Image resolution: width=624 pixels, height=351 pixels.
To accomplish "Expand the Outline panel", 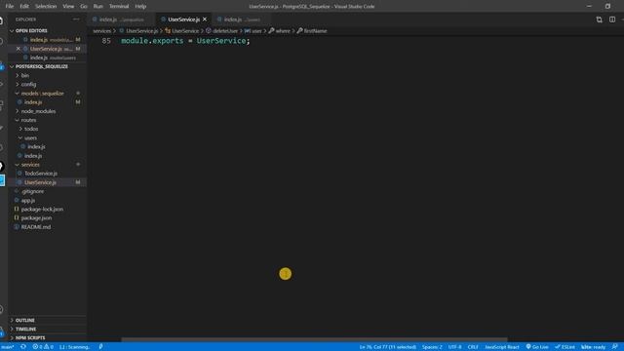I will pyautogui.click(x=47, y=320).
